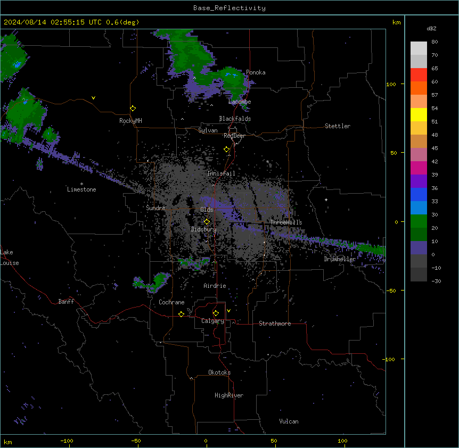Click the yellow v marker northeast of Calgary

pos(228,311)
